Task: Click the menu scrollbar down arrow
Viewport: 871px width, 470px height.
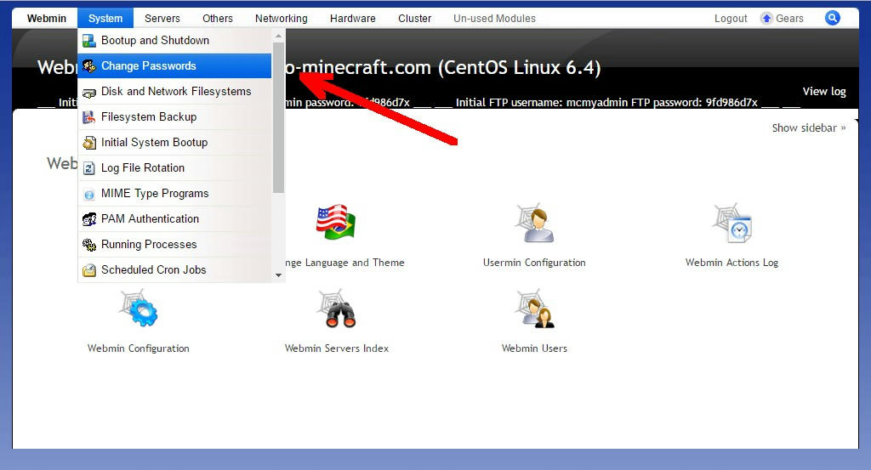Action: coord(278,275)
